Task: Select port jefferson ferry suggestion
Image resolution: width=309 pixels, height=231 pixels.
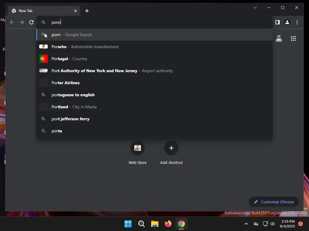Action: (x=154, y=119)
